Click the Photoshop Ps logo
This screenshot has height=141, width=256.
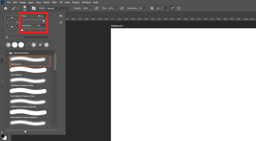[2, 2]
